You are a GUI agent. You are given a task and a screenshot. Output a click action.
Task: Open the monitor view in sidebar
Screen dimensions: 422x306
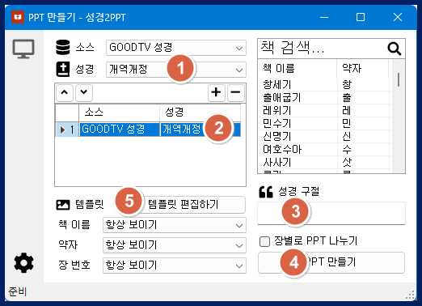tap(23, 49)
